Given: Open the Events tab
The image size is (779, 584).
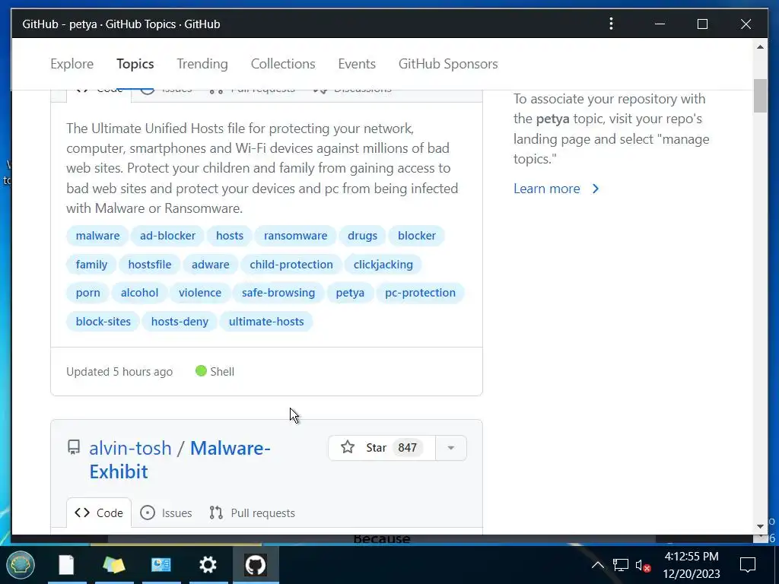Looking at the screenshot, I should click(x=357, y=64).
